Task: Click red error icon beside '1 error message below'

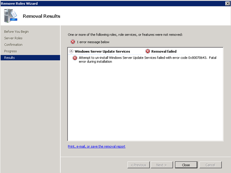Action: click(73, 42)
